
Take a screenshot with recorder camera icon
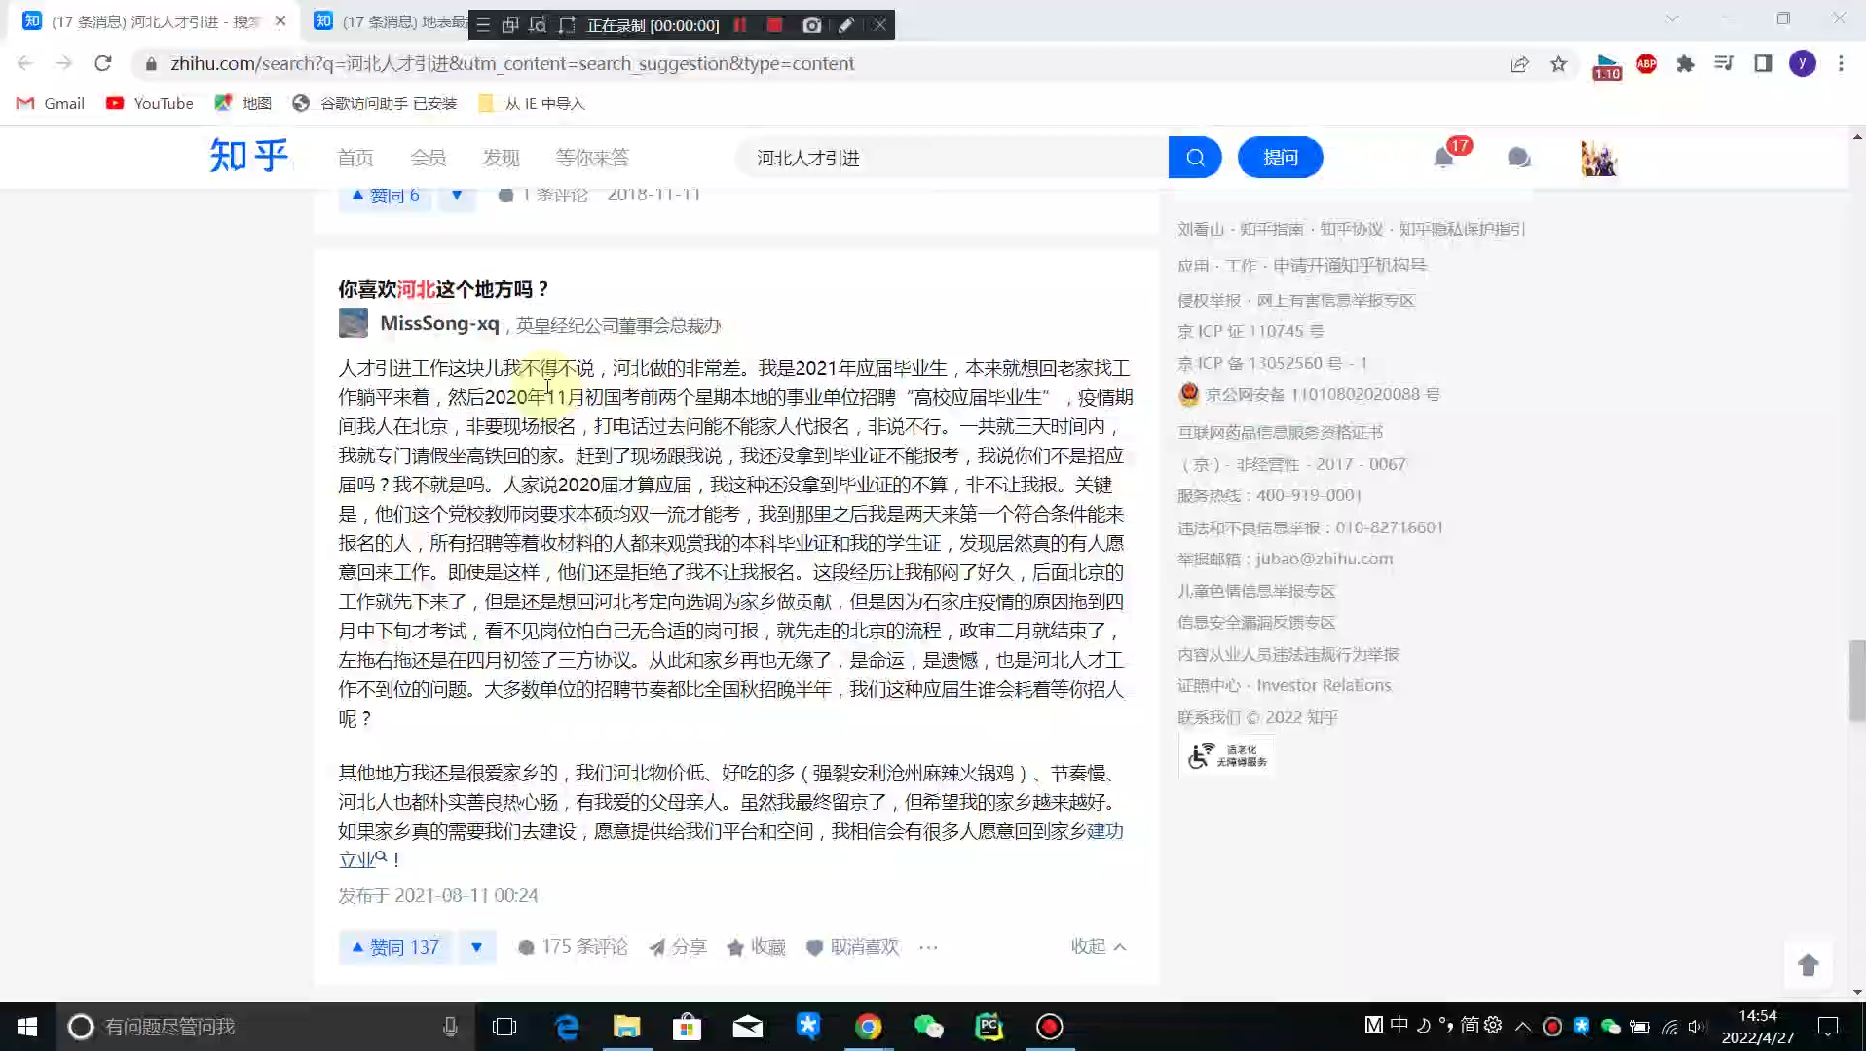point(811,25)
